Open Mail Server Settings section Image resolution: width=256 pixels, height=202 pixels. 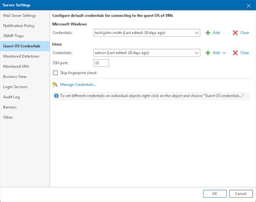[25, 16]
